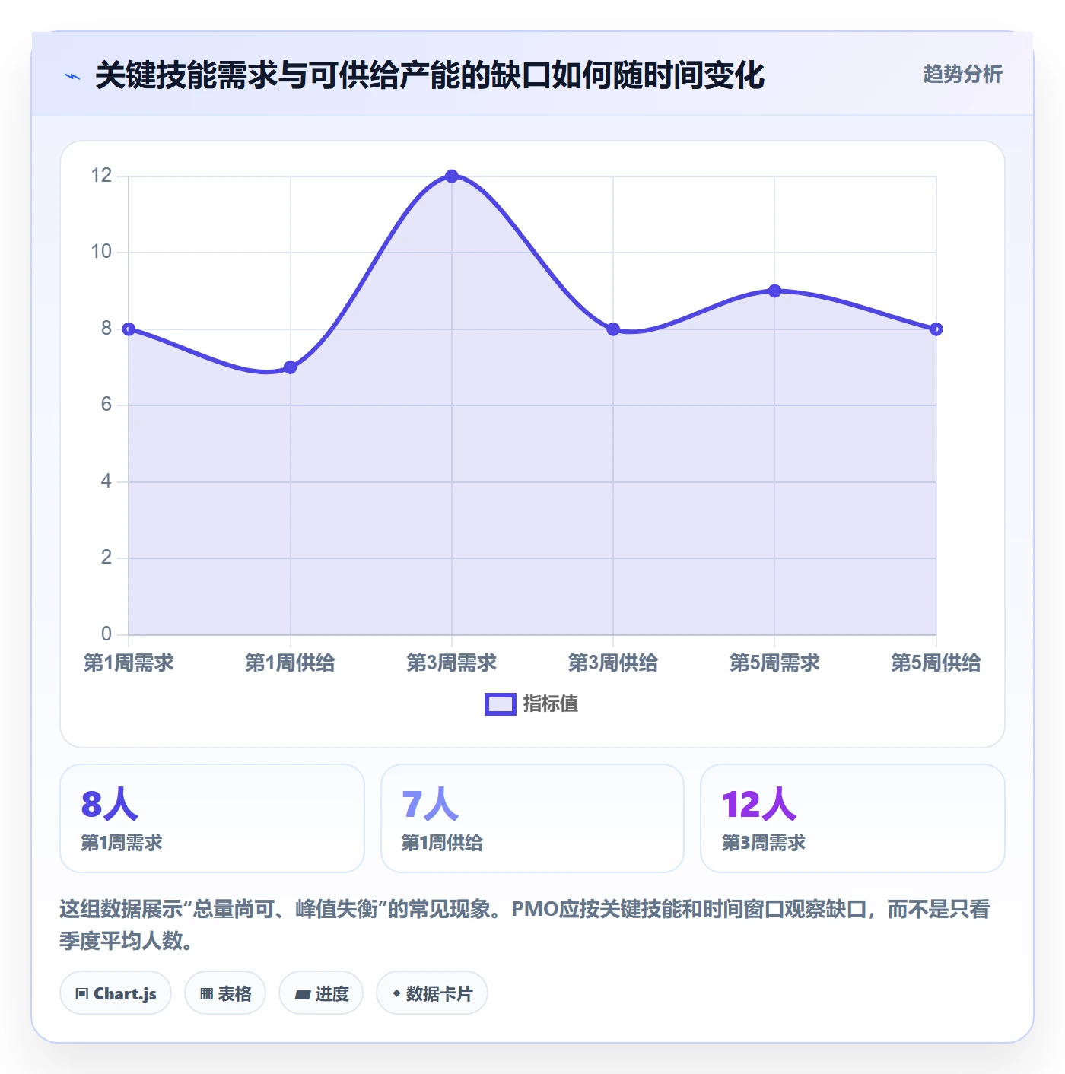Click the bar icon in the 进度 tag

pos(303,994)
